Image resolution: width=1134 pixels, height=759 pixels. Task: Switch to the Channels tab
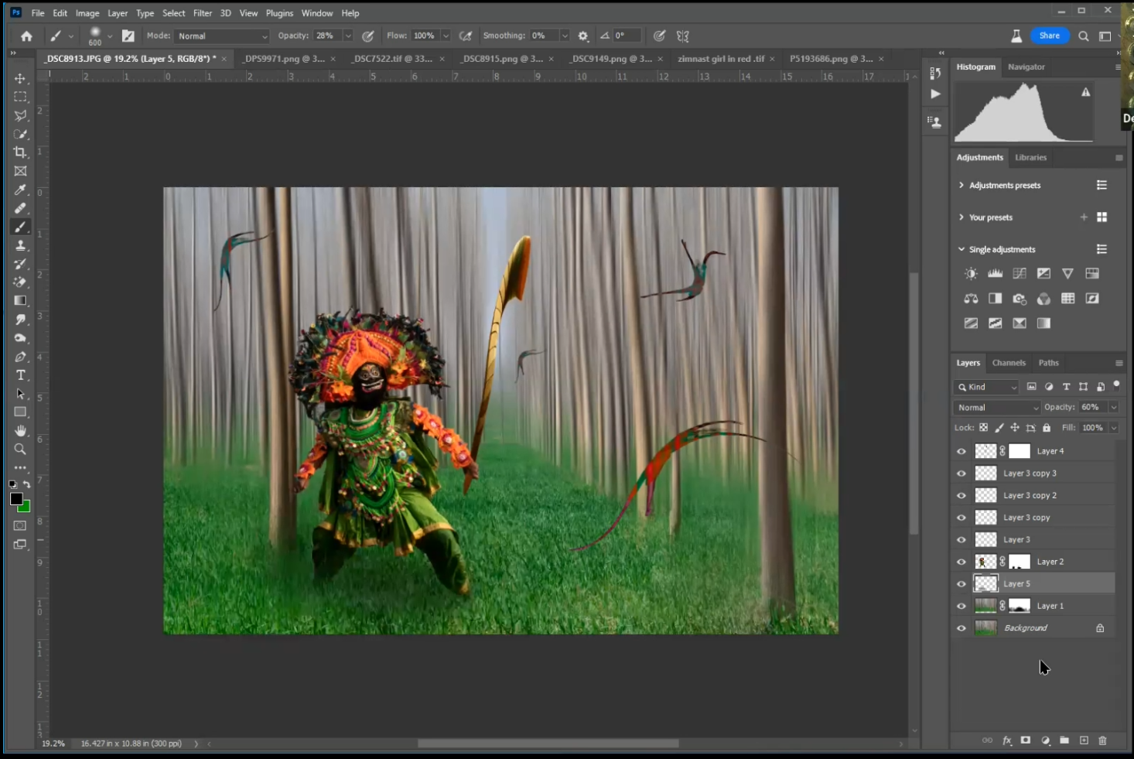coord(1009,363)
